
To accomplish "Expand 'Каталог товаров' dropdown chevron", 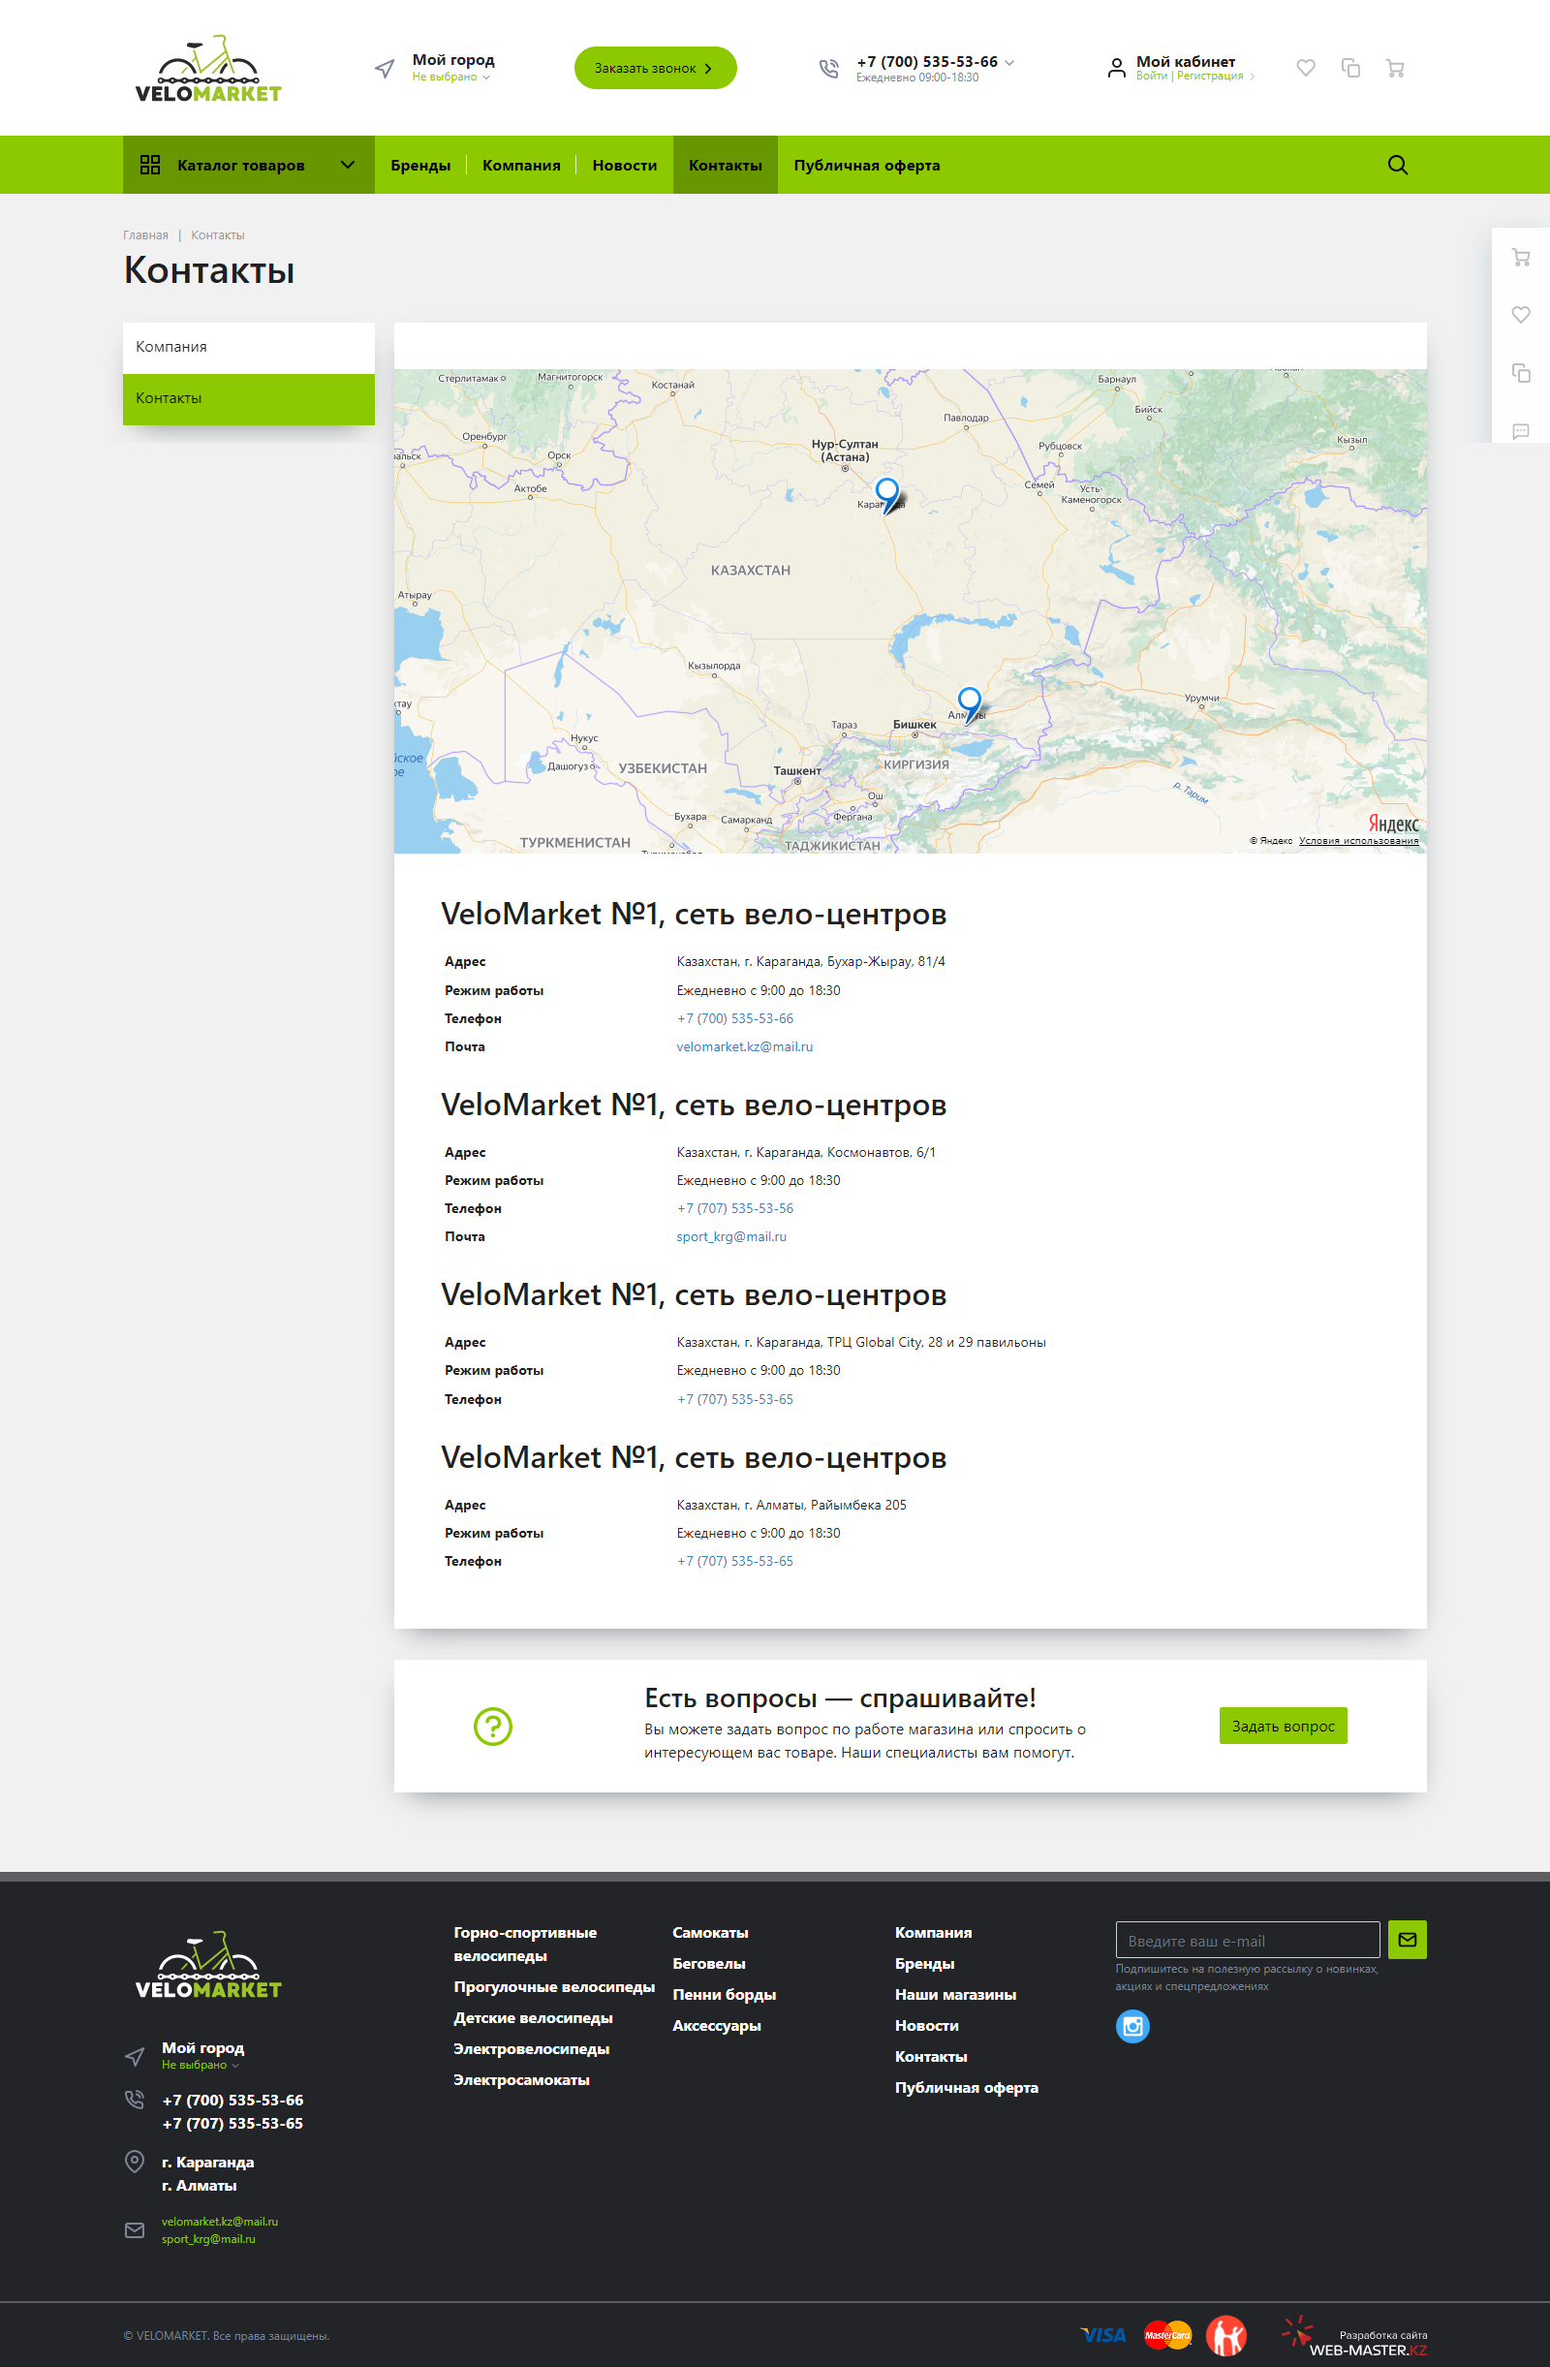I will coord(348,165).
